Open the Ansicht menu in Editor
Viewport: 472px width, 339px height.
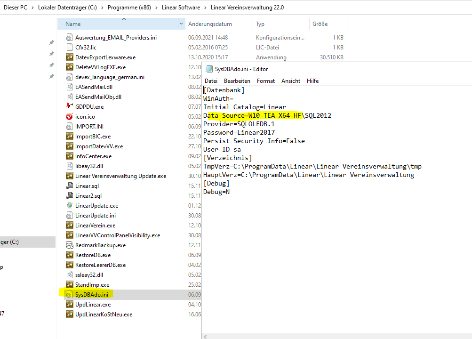click(x=291, y=81)
